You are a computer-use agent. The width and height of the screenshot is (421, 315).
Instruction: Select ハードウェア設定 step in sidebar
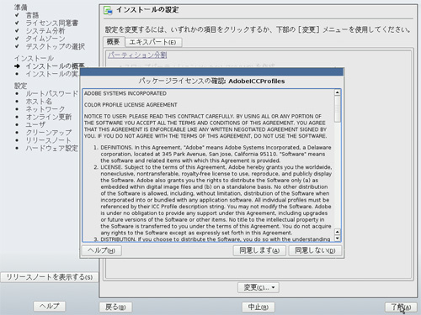click(52, 148)
